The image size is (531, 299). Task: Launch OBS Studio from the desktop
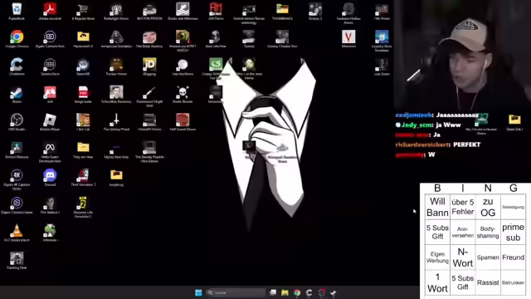17,121
